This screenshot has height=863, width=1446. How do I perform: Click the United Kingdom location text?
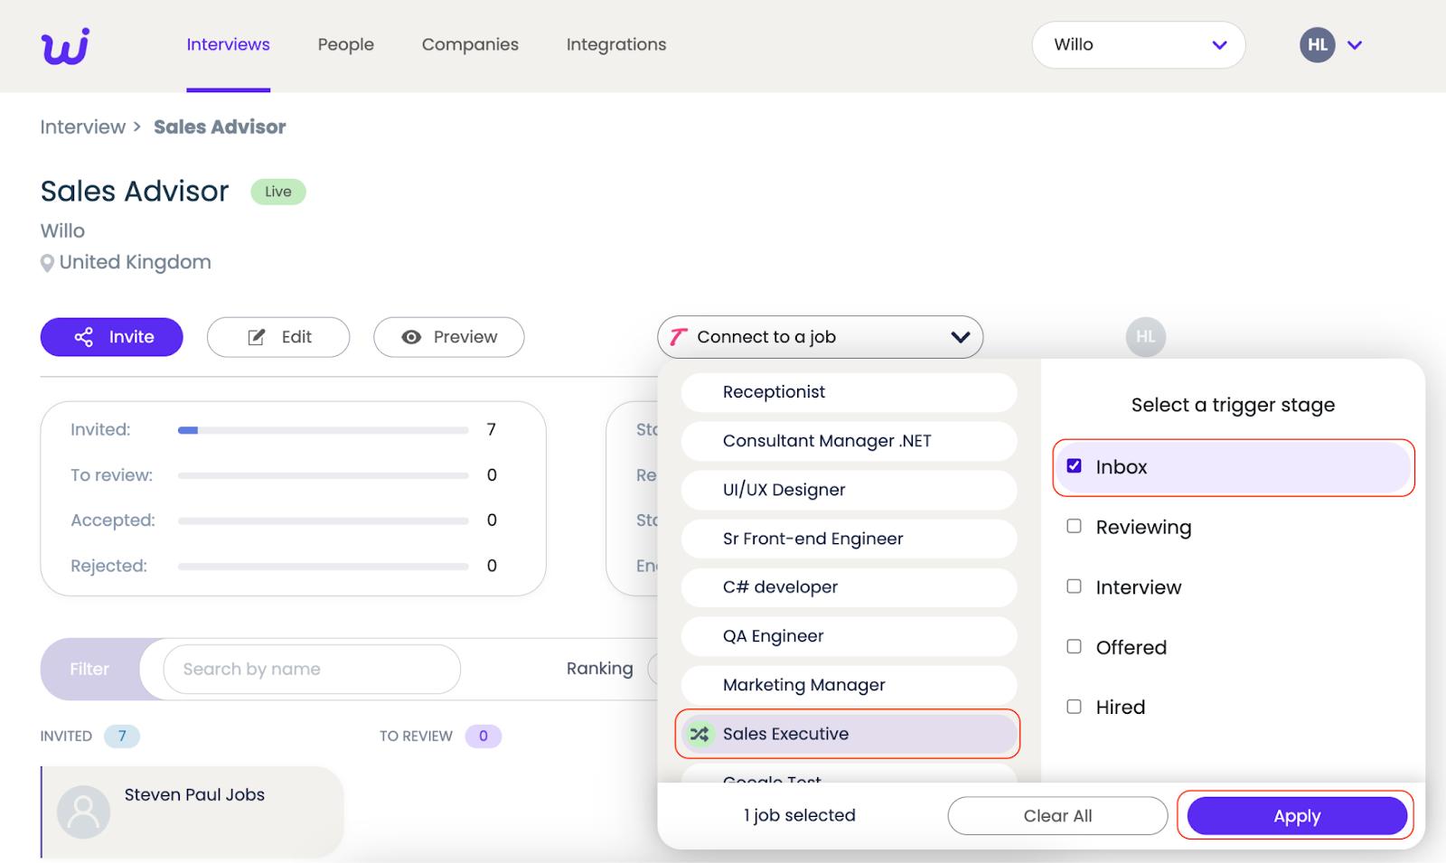point(136,262)
